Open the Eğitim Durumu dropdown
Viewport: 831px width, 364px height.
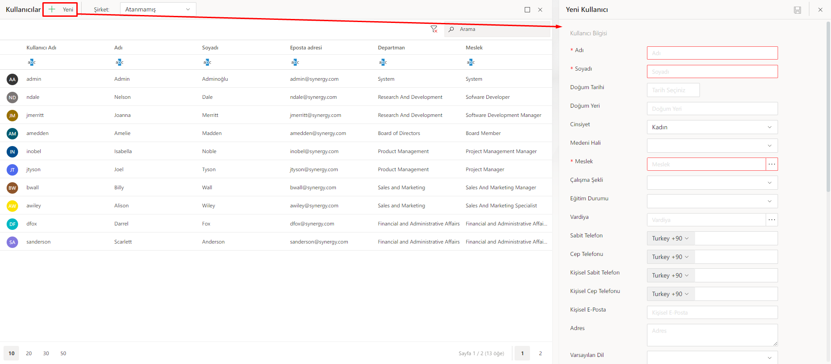click(712, 201)
